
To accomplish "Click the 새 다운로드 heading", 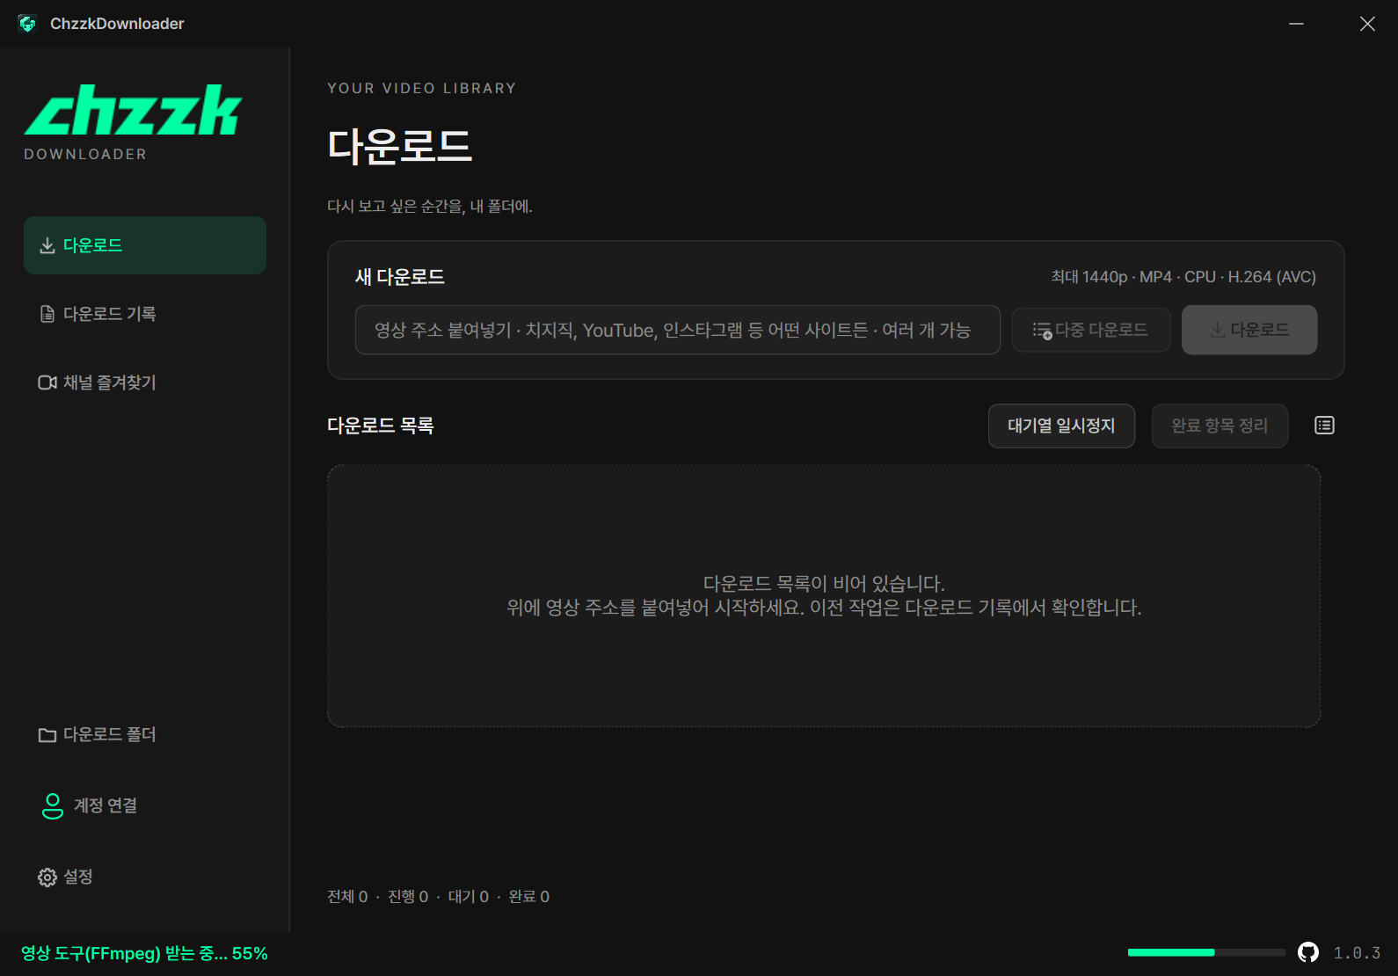I will point(400,277).
